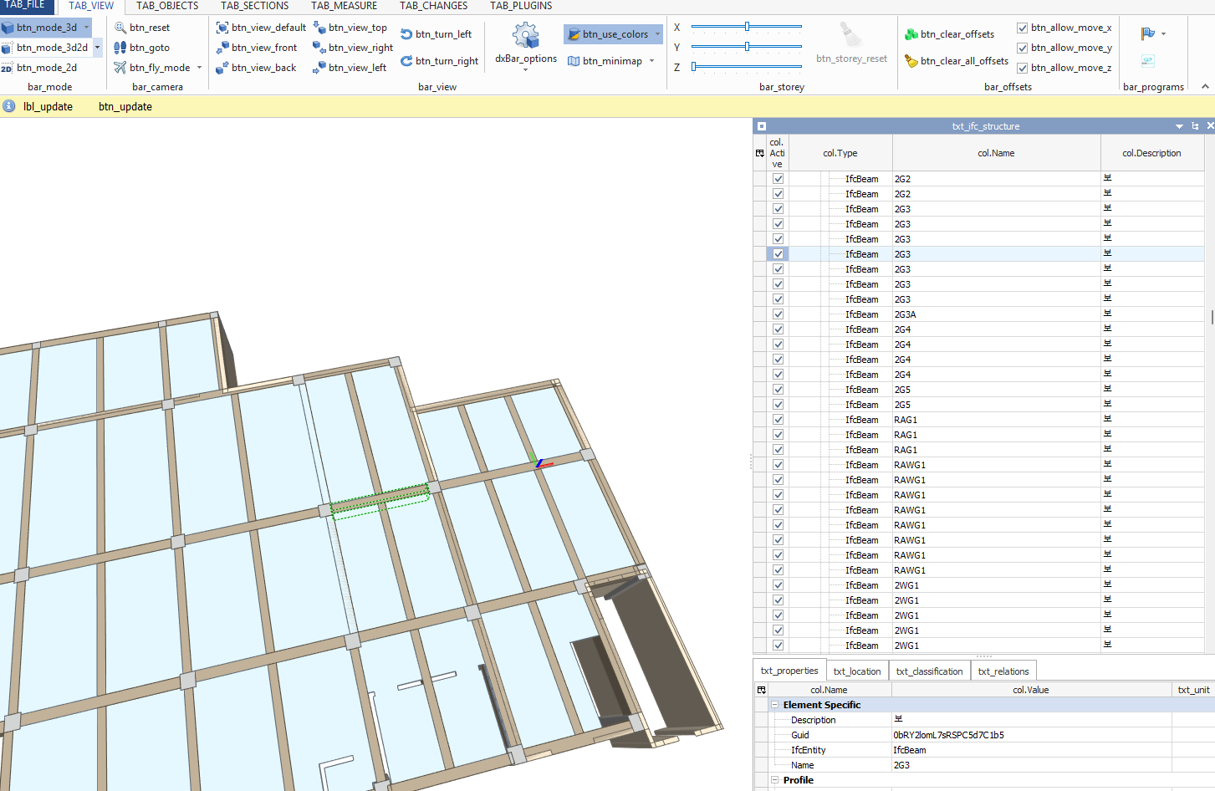This screenshot has width=1215, height=791.
Task: Disable btn_allow_move_z checkbox
Action: [1022, 68]
